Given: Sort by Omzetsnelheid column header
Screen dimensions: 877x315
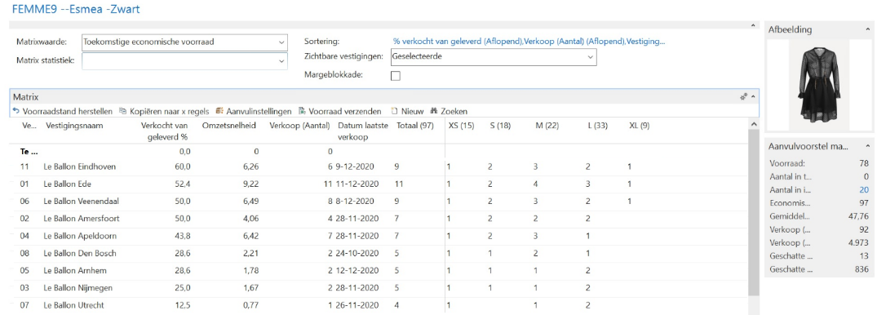Looking at the screenshot, I should pyautogui.click(x=229, y=126).
